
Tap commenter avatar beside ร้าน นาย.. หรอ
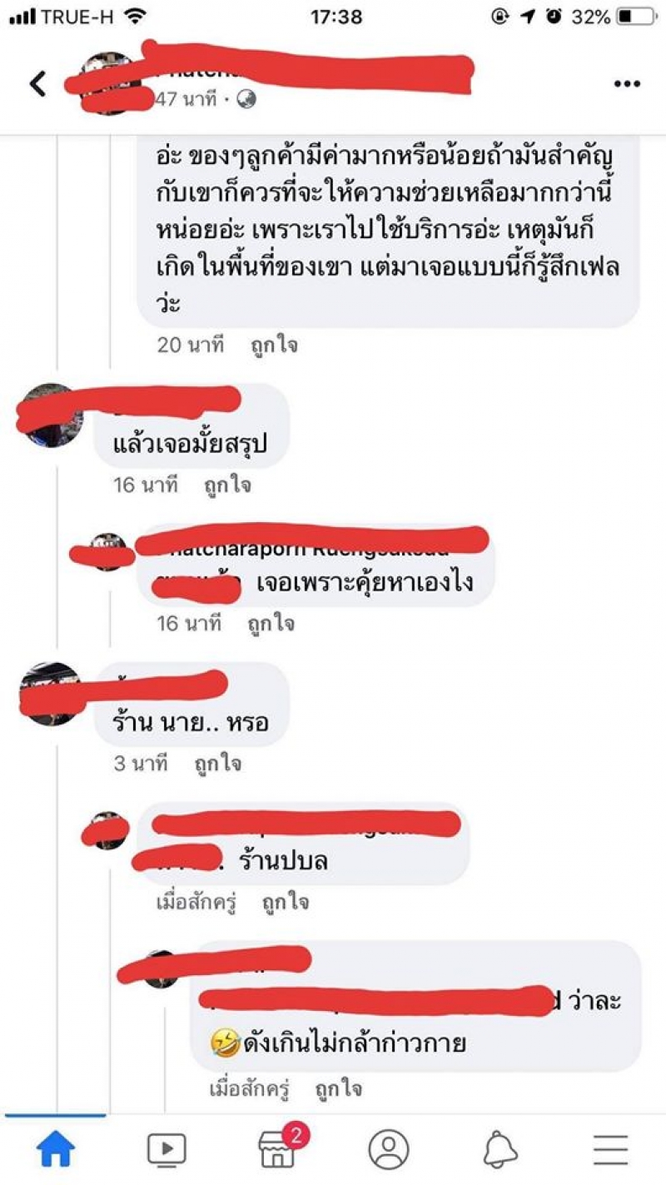pos(49,694)
